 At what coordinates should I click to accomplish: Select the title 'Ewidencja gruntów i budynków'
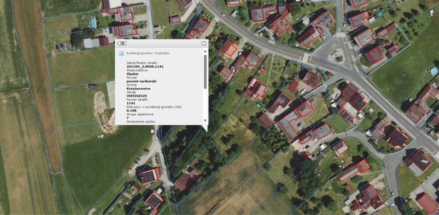click(x=148, y=53)
